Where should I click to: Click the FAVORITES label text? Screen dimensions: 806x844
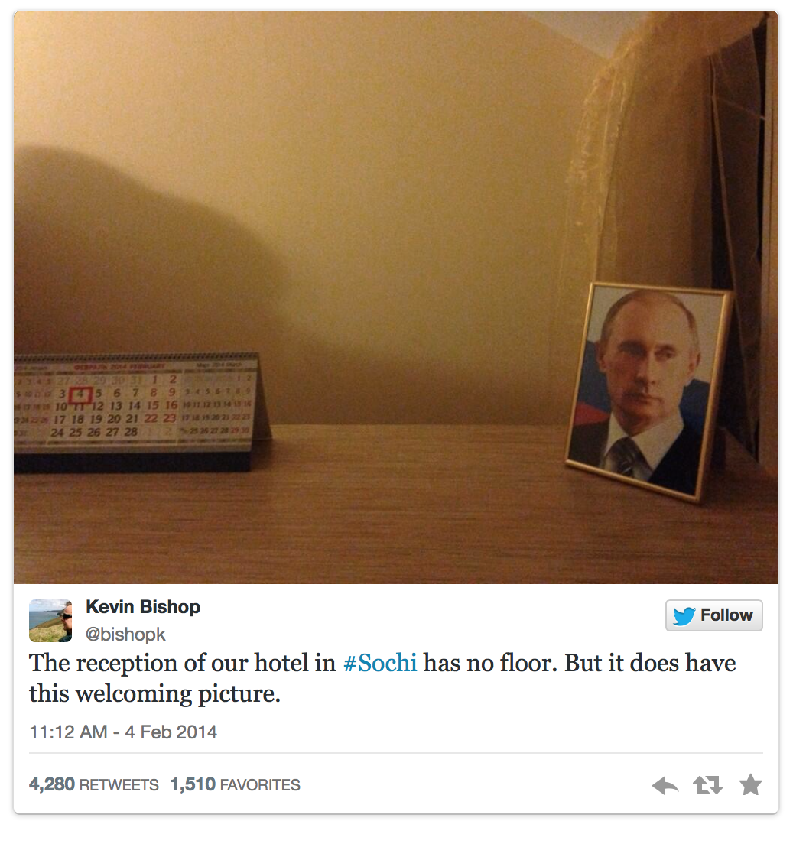[x=260, y=785]
